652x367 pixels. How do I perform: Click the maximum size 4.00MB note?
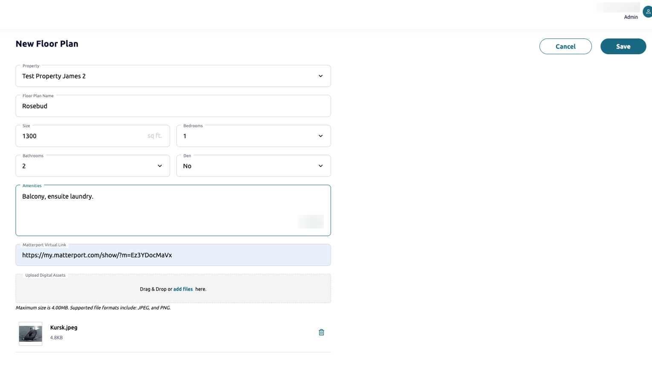coord(93,308)
